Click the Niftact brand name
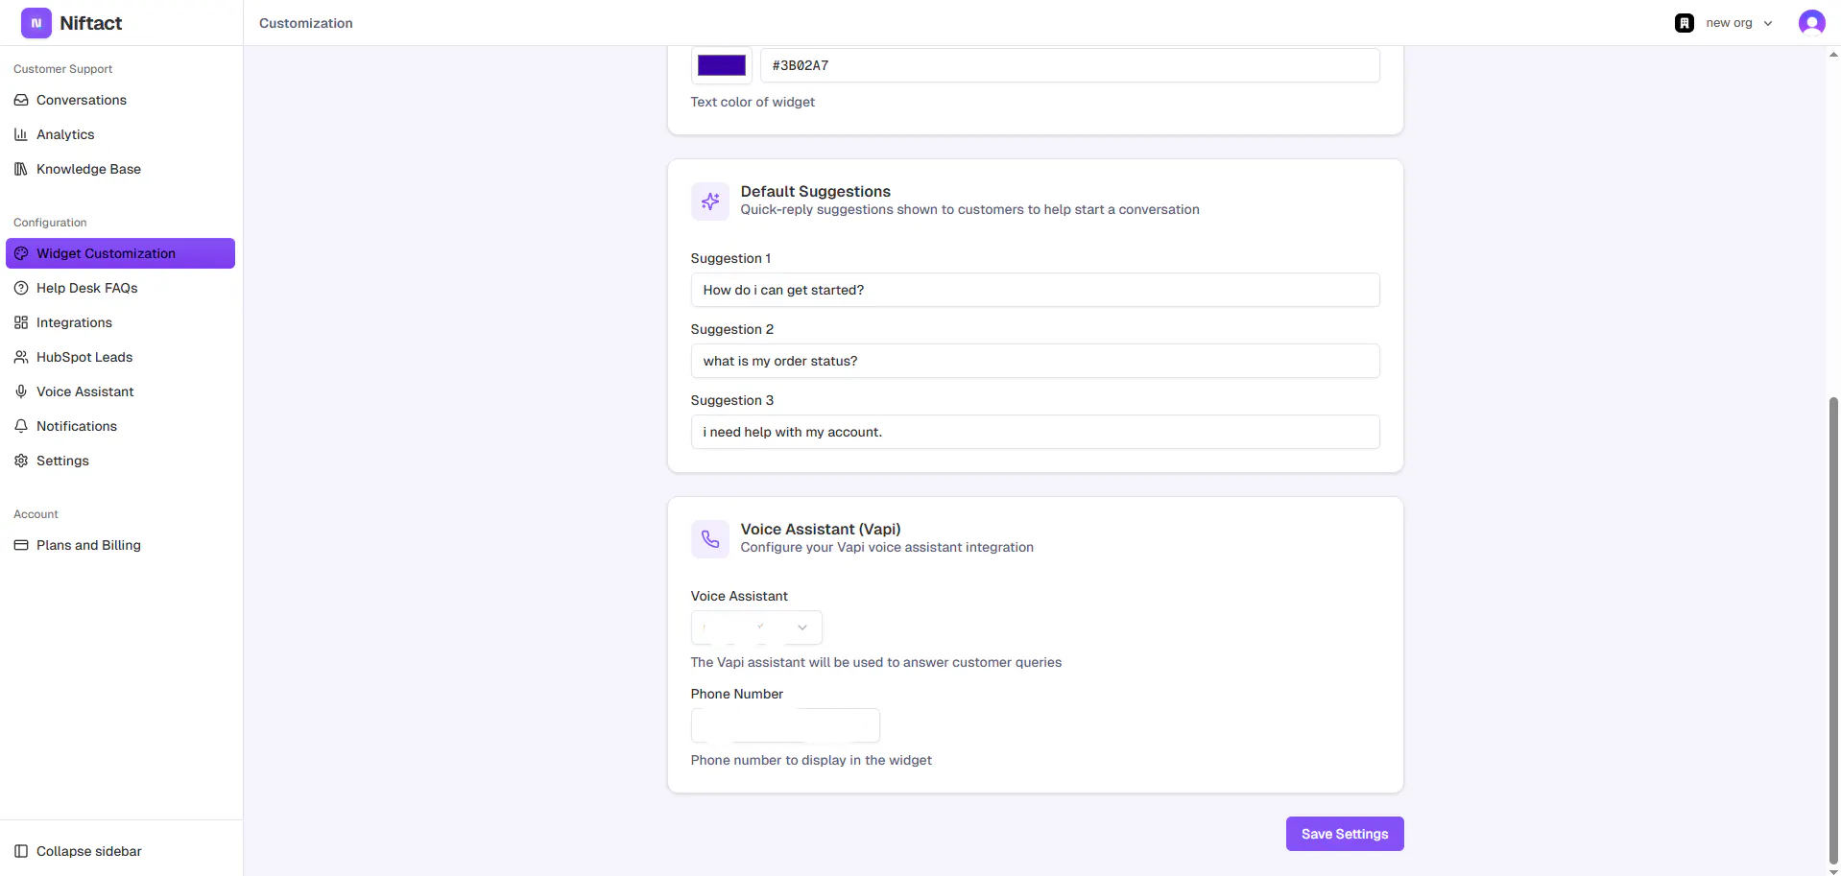The width and height of the screenshot is (1841, 876). click(x=91, y=23)
